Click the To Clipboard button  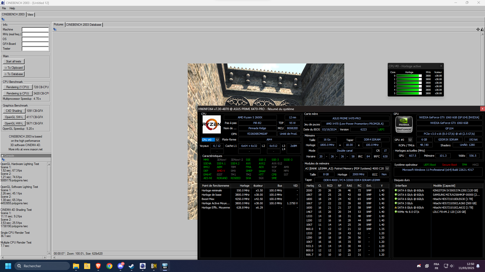pos(14,68)
